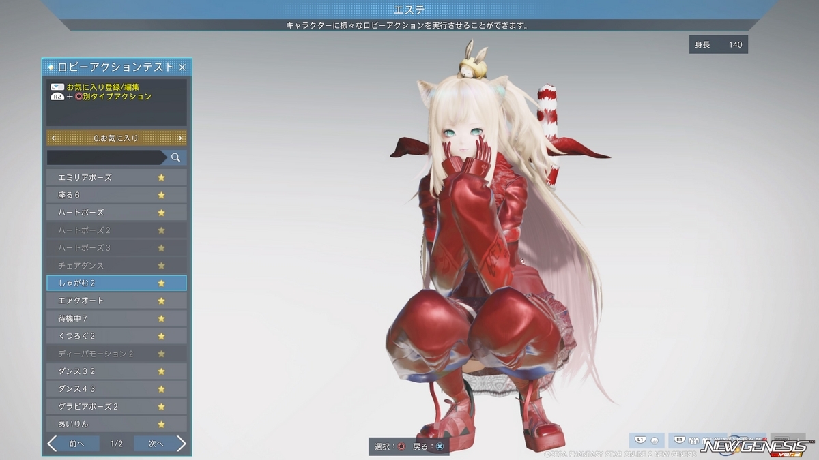Select ダンス43 action
The width and height of the screenshot is (819, 460).
[x=117, y=389]
